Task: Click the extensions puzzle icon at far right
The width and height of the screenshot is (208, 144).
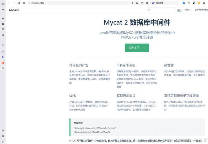Action: (x=204, y=3)
